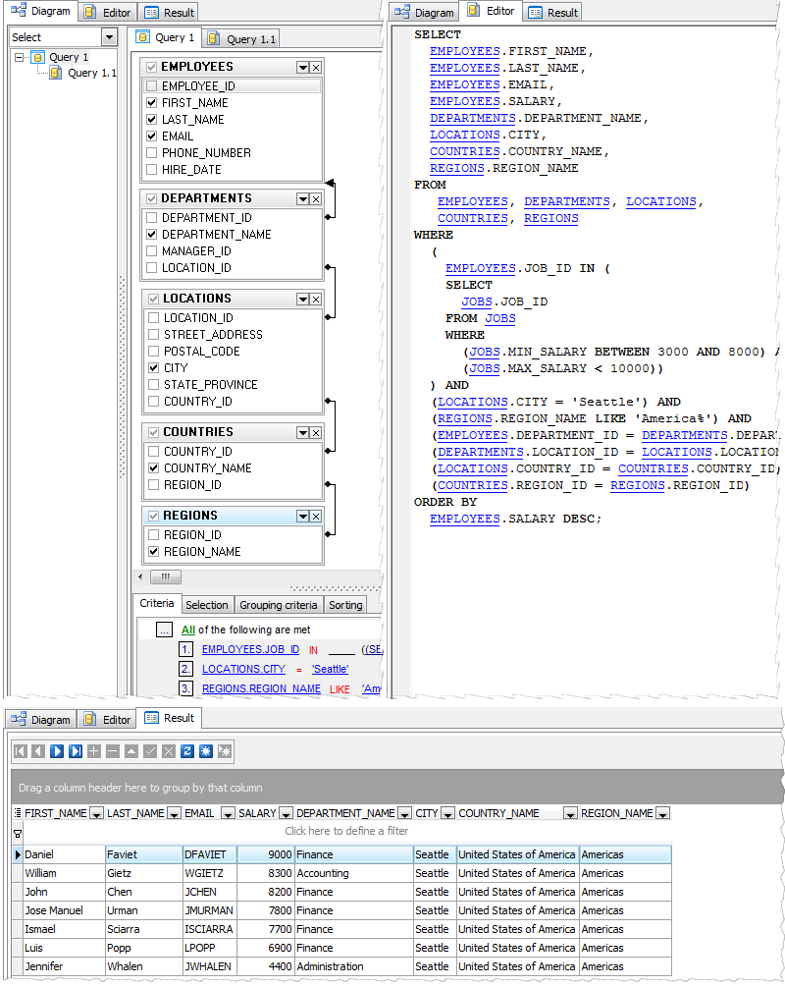Open the Diagram tab in the right pane
The image size is (785, 987).
click(423, 11)
